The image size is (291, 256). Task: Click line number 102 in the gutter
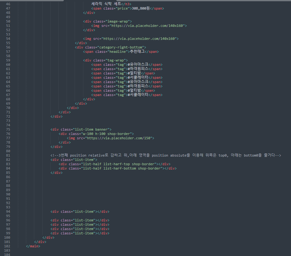(x=7, y=246)
